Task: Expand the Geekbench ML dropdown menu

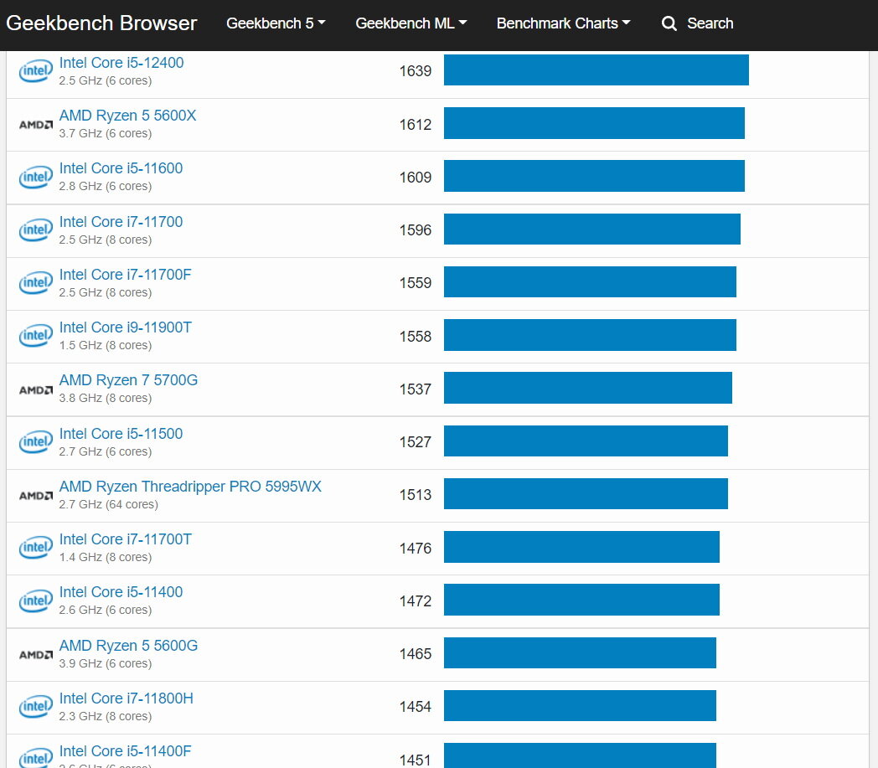Action: click(411, 23)
